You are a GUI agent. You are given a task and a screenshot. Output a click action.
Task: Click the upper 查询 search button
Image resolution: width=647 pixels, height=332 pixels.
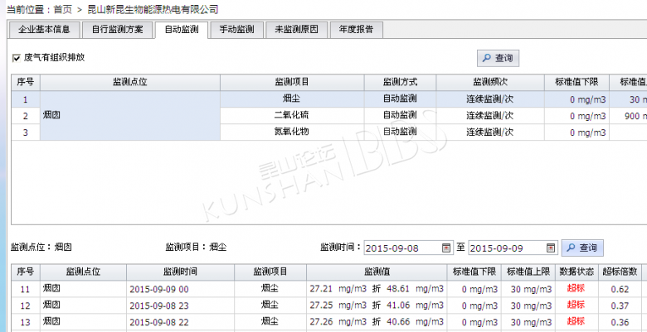click(498, 58)
